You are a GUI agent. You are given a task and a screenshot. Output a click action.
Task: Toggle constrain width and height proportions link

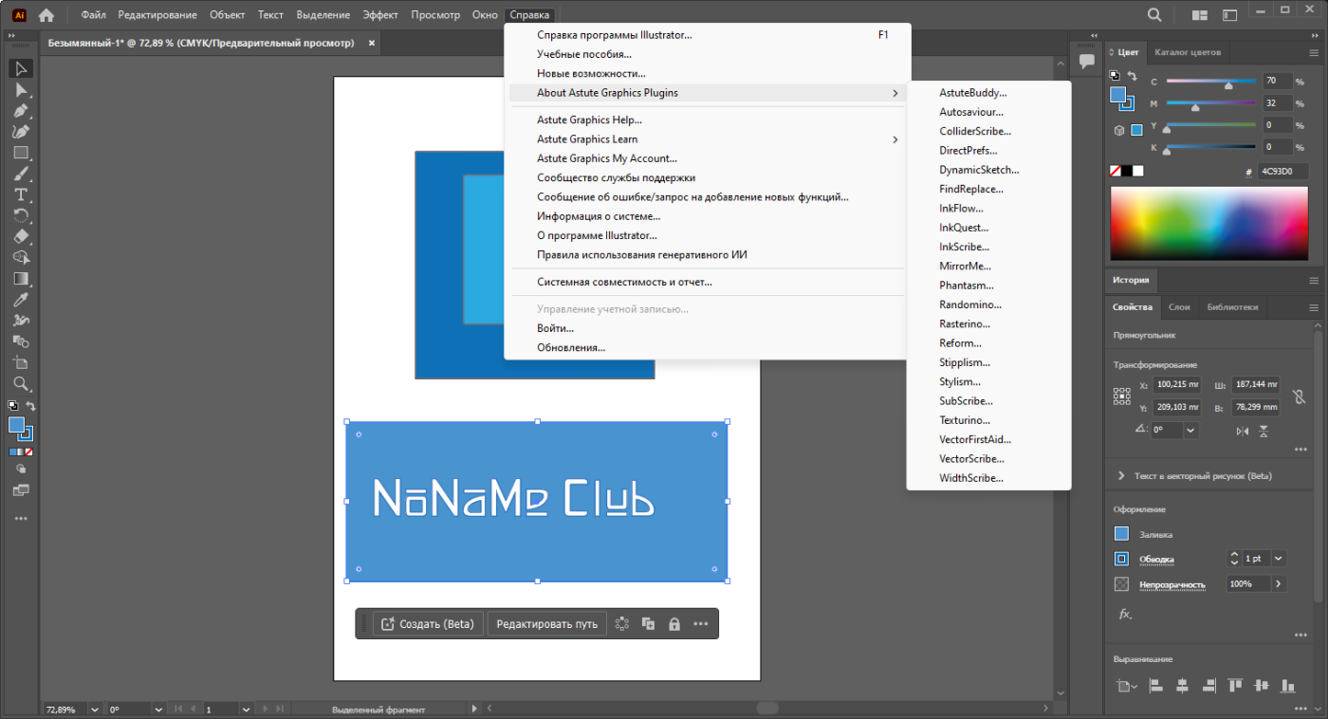[x=1299, y=396]
